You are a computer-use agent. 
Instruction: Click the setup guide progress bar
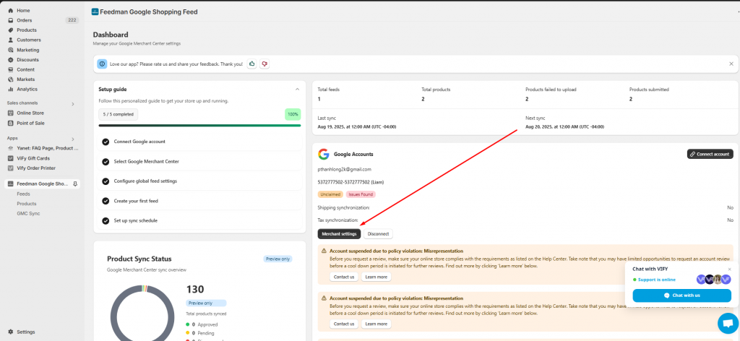coord(199,126)
